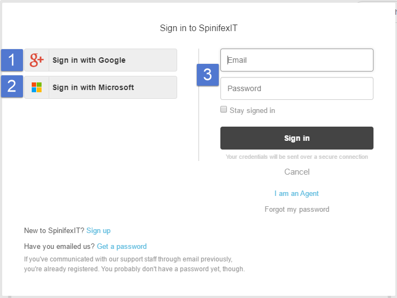The height and width of the screenshot is (298, 397).
Task: Click the 'Have you emailed us?' text
Action: pyautogui.click(x=59, y=246)
